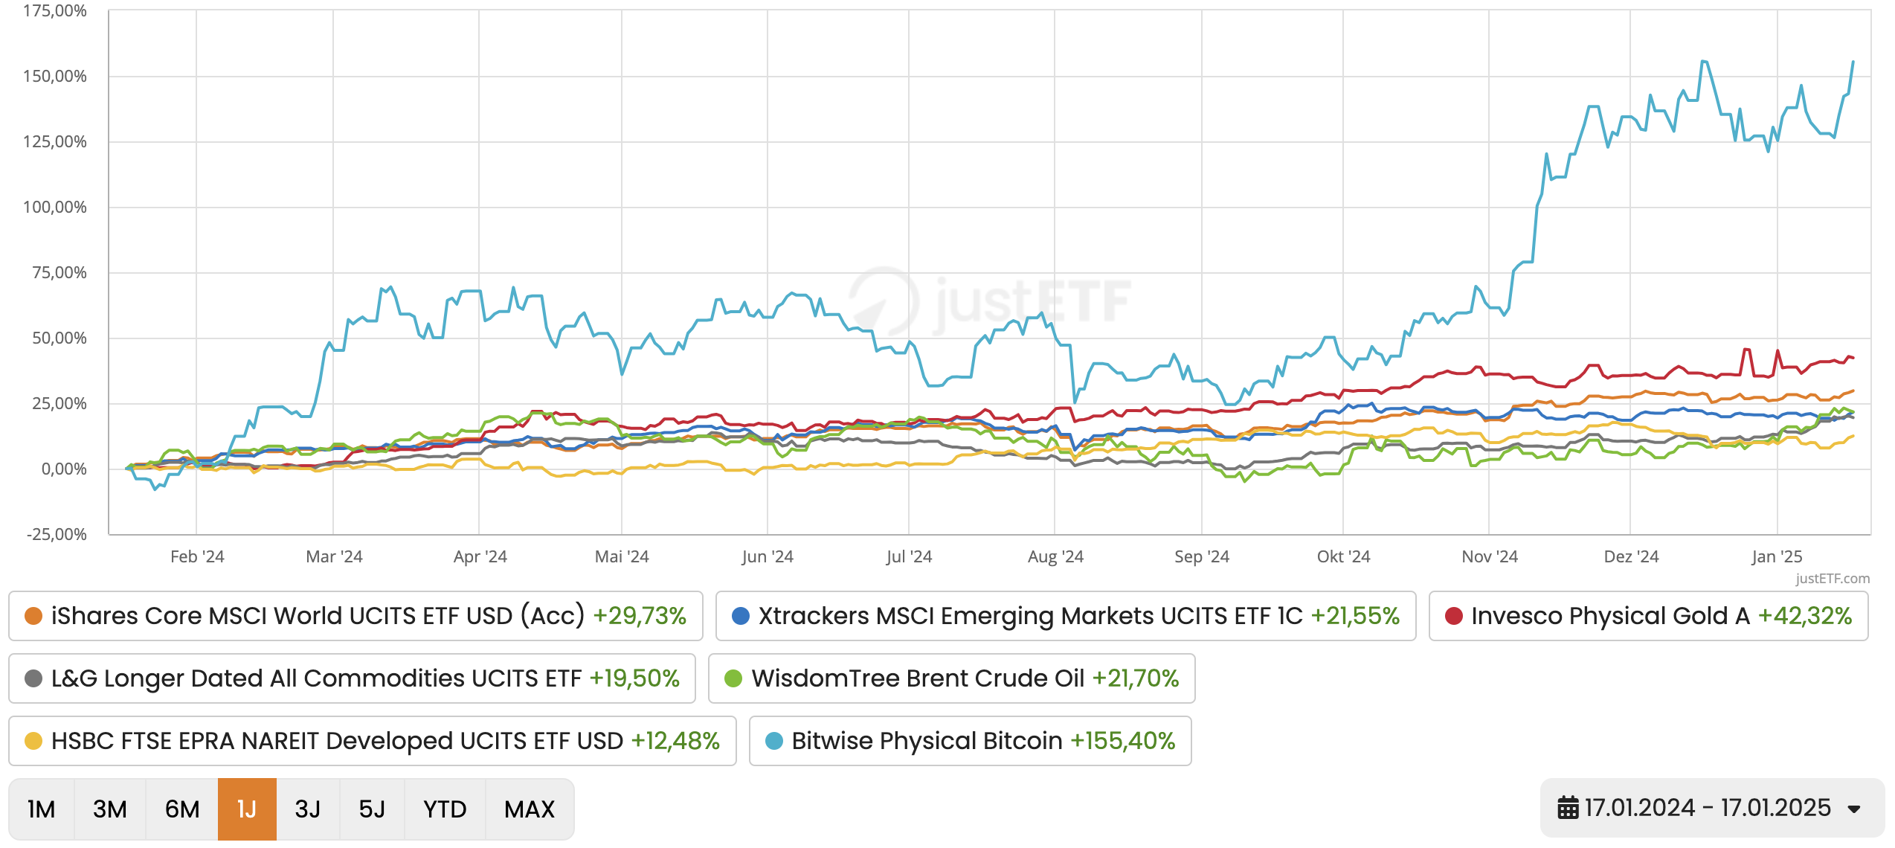Click the light-blue dot for Bitwise Bitcoin
The image size is (1895, 848).
click(774, 741)
